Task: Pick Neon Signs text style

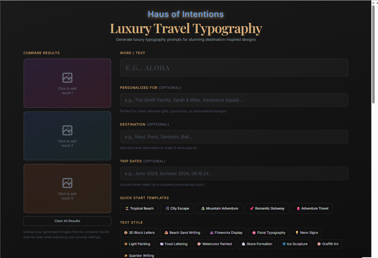Action: [306, 233]
